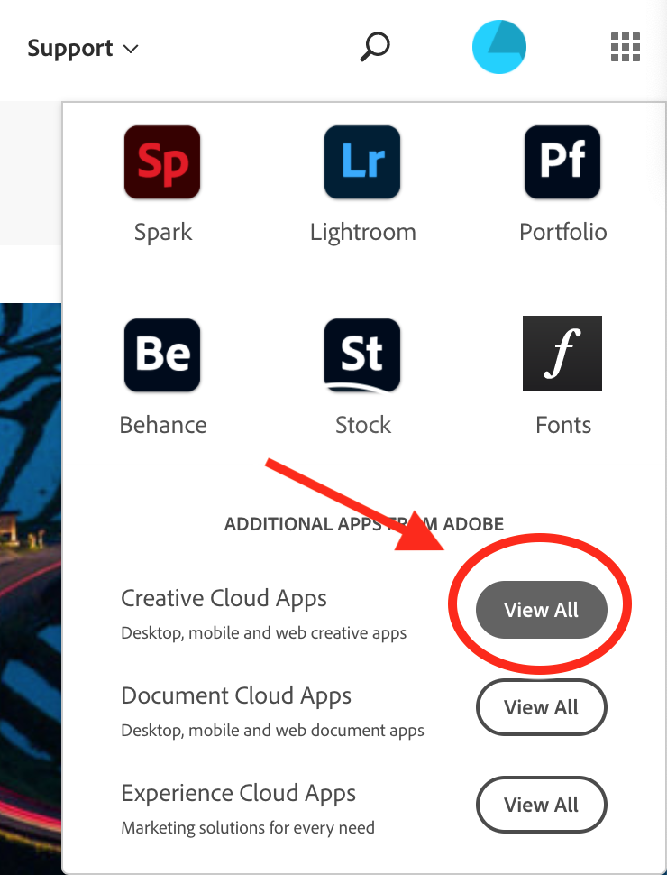The height and width of the screenshot is (875, 667).
Task: Click the Portfolio label text
Action: coord(562,232)
